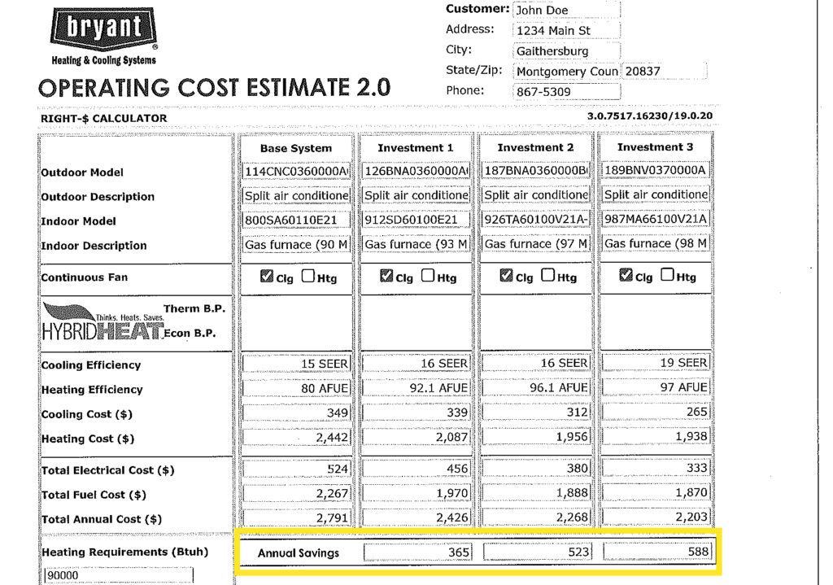833x585 pixels.
Task: Toggle the Base System Clg continuous fan checkbox
Action: 266,277
